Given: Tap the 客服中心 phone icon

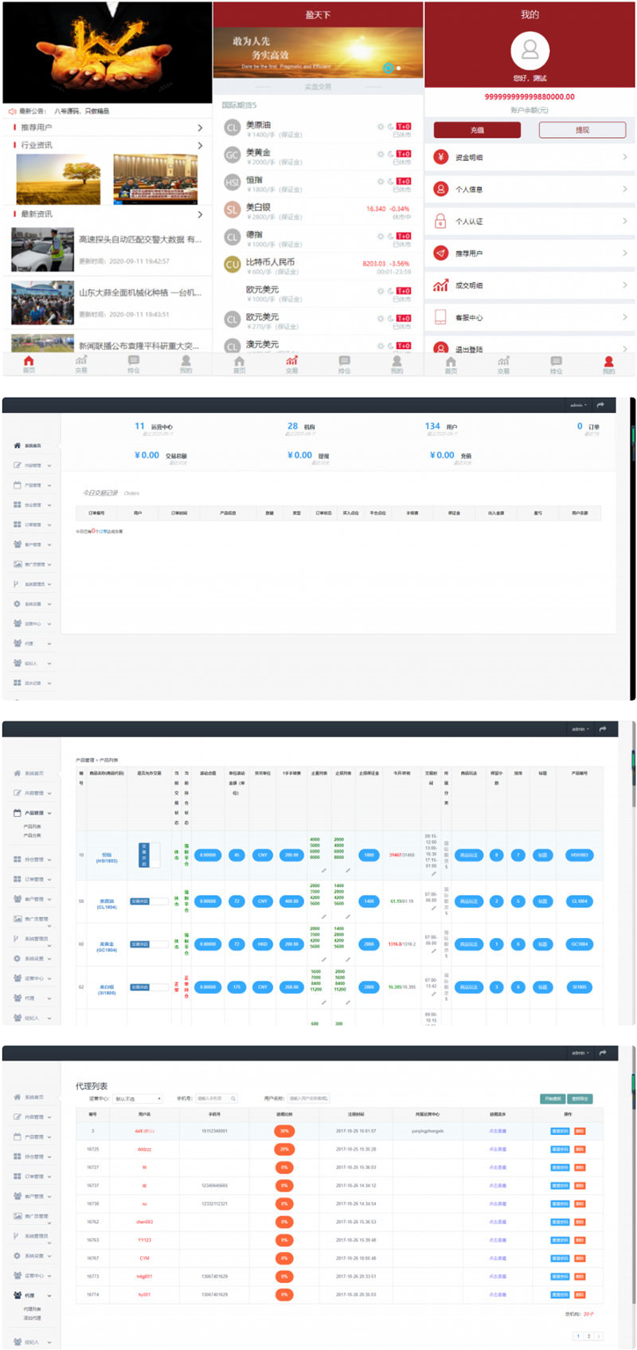Looking at the screenshot, I should click(x=440, y=317).
